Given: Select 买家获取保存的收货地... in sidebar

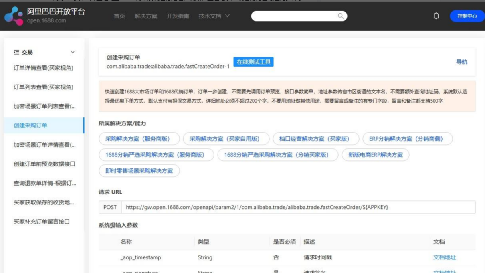Looking at the screenshot, I should [44, 202].
